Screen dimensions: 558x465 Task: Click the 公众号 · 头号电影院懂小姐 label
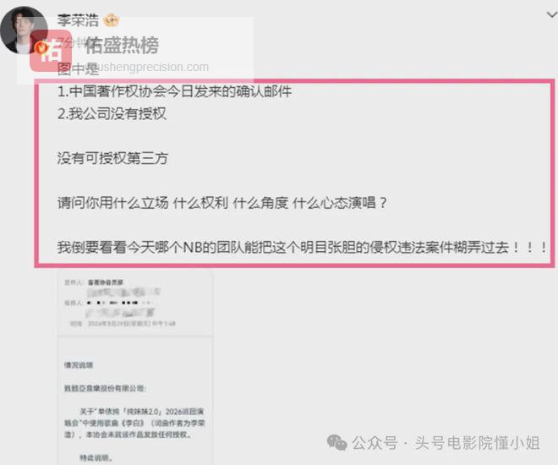[446, 443]
